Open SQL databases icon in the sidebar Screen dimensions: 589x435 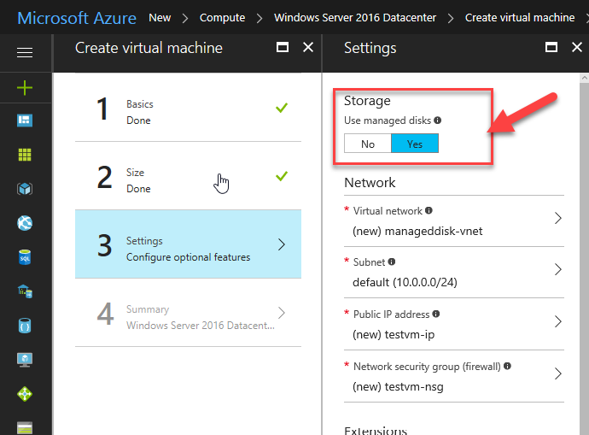coord(25,257)
